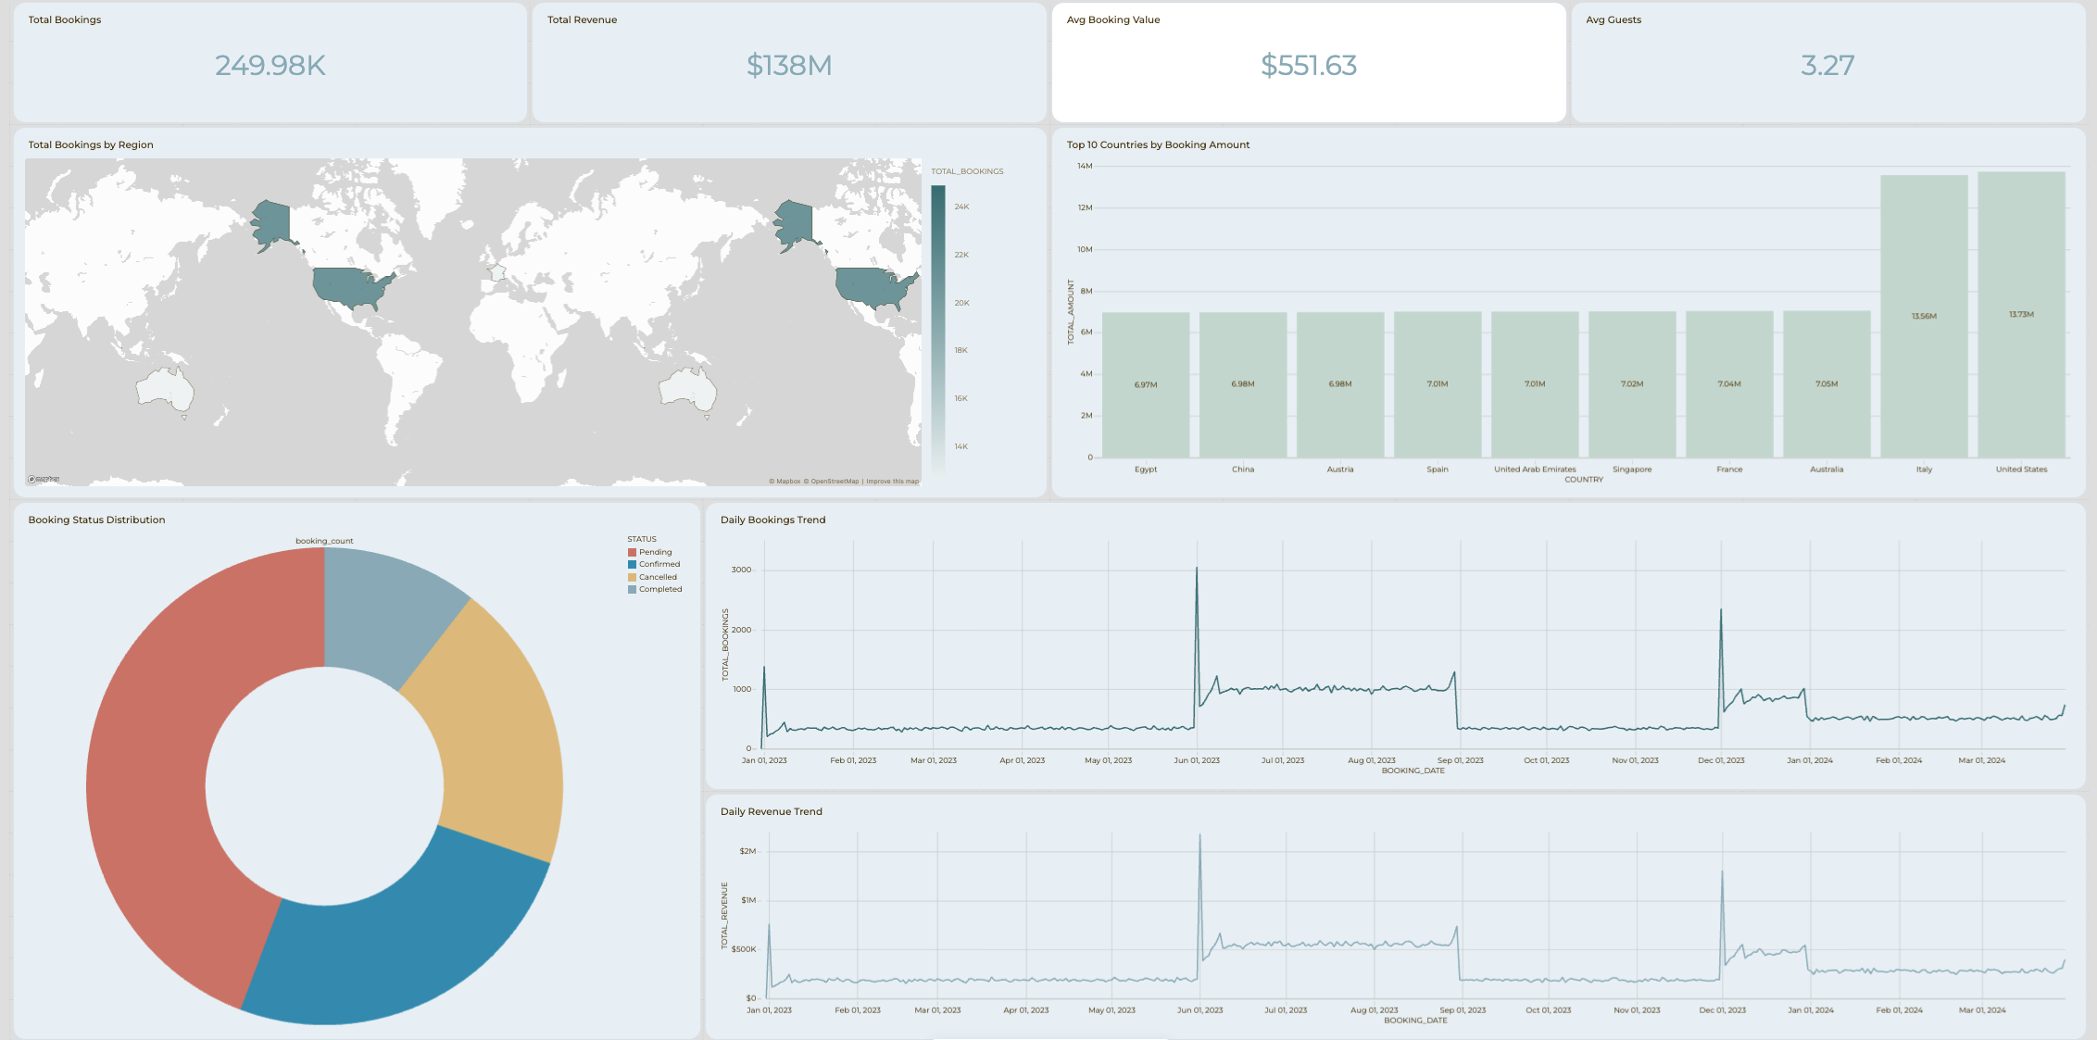Screen dimensions: 2097x1040
Task: Click the Total Bookings by Region title
Action: 91,144
